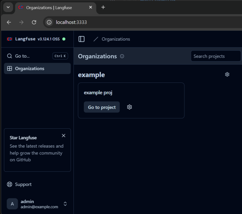242x214 pixels.
Task: Click the Go to project button
Action: pyautogui.click(x=102, y=107)
